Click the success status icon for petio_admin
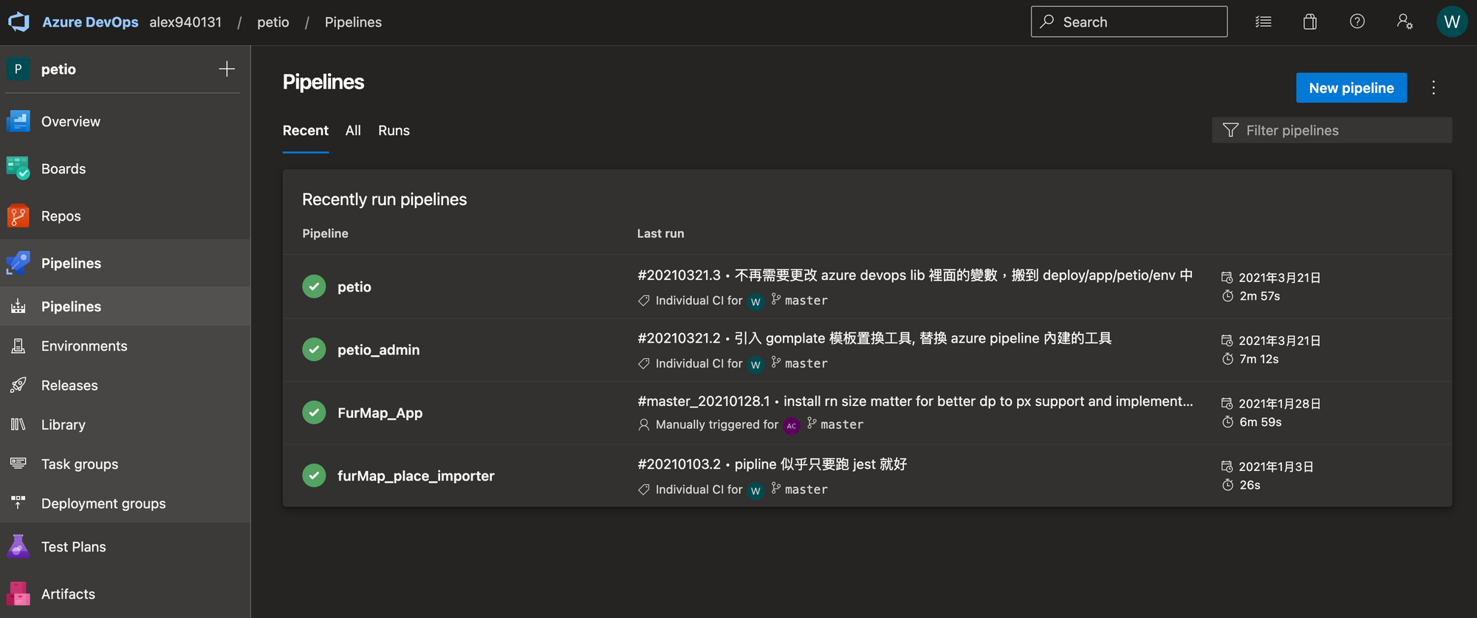 (314, 349)
